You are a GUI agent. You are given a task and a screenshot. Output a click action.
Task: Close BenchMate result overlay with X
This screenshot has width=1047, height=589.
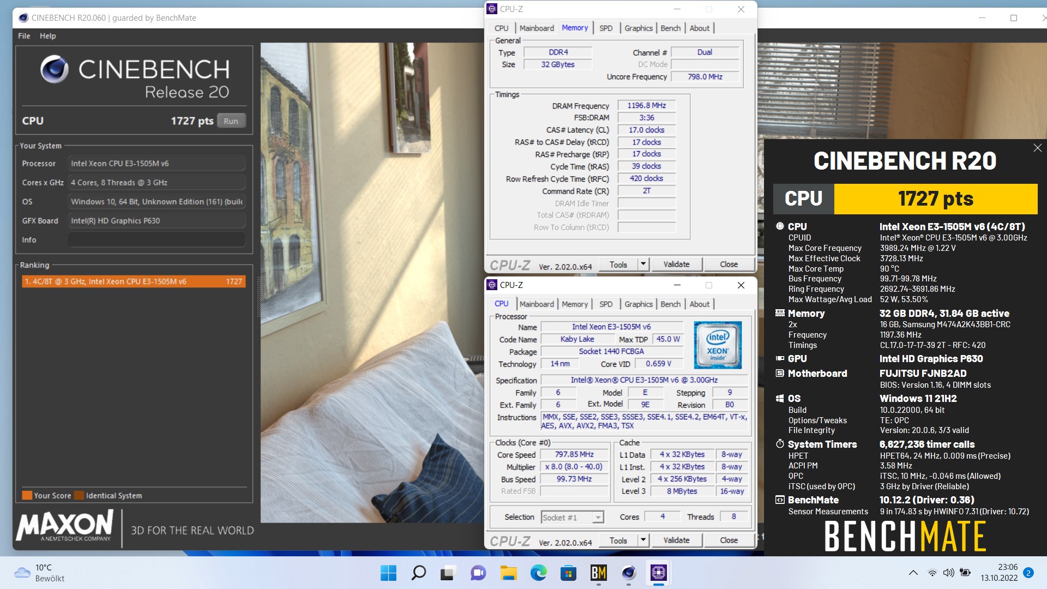point(1037,148)
